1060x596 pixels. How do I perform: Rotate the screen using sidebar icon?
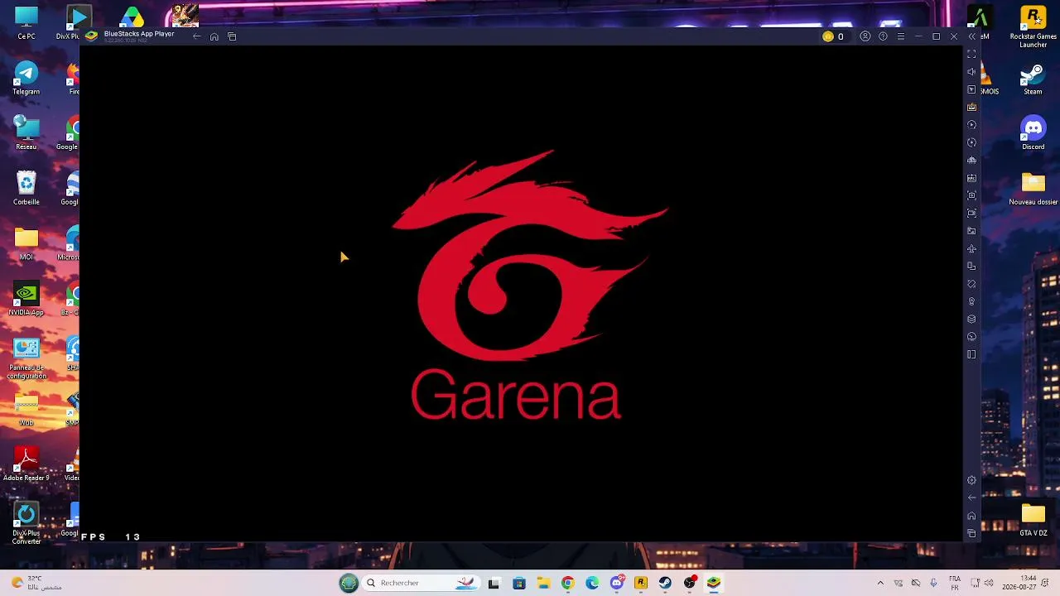tap(972, 284)
